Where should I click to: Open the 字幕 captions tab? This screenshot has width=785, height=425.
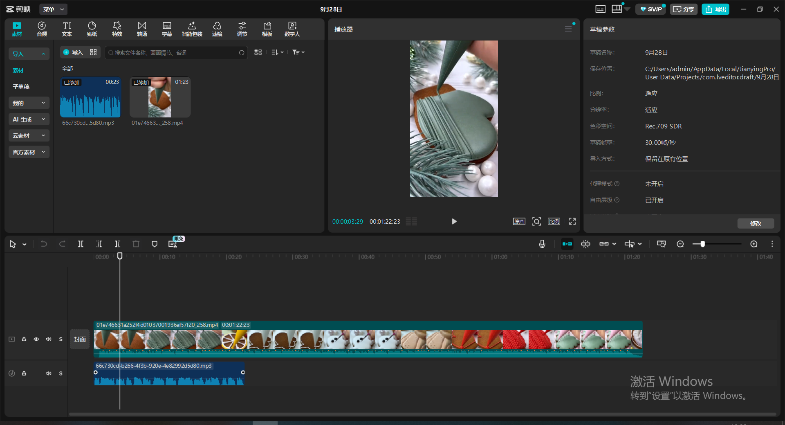coord(167,29)
